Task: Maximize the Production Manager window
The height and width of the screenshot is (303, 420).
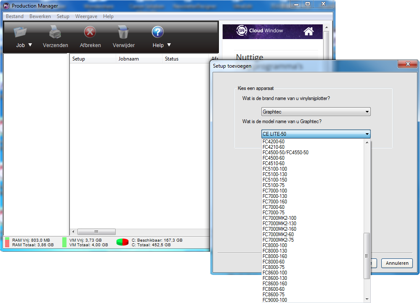Action: click(308, 4)
